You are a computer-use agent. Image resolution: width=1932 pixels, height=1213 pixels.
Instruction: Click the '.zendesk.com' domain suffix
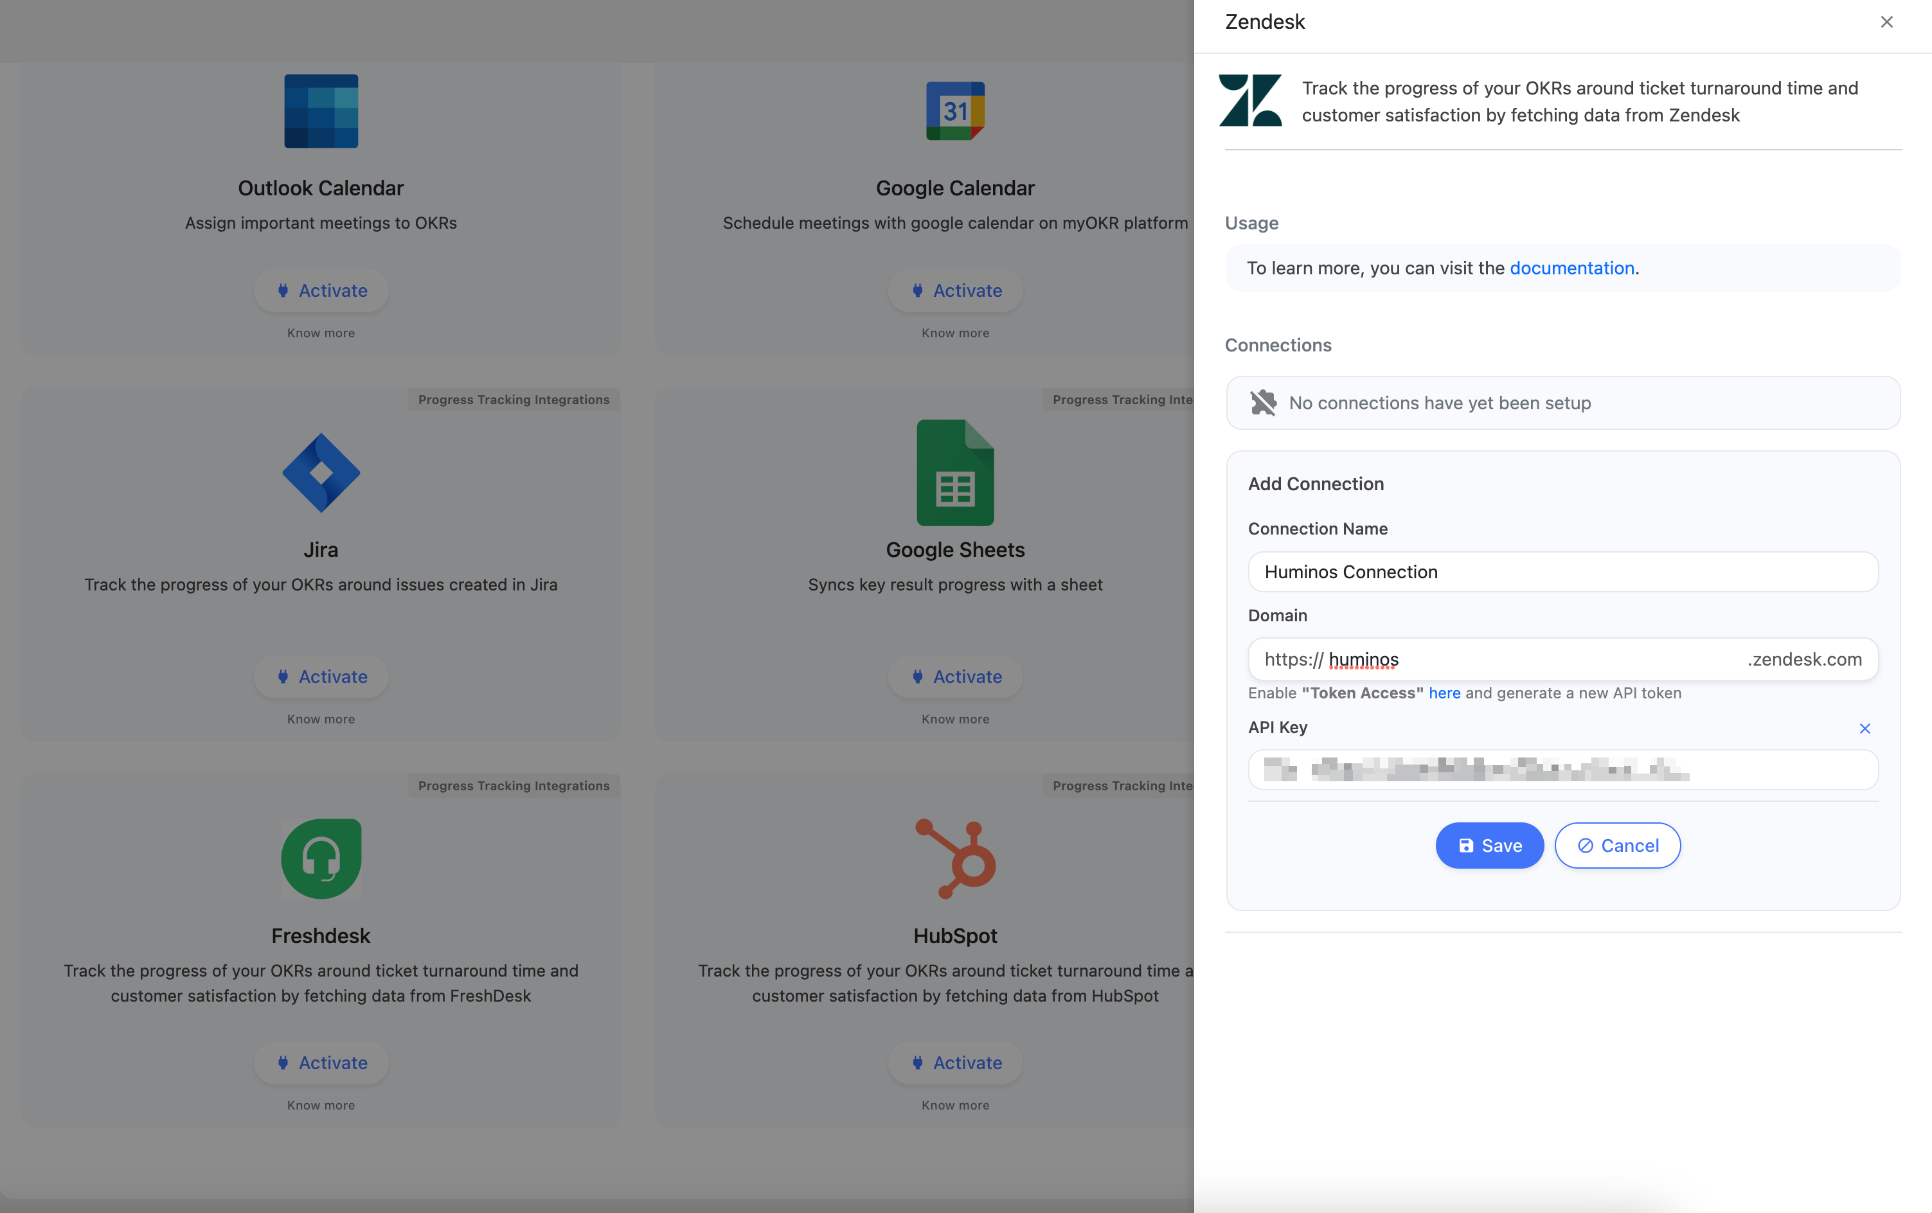tap(1805, 659)
